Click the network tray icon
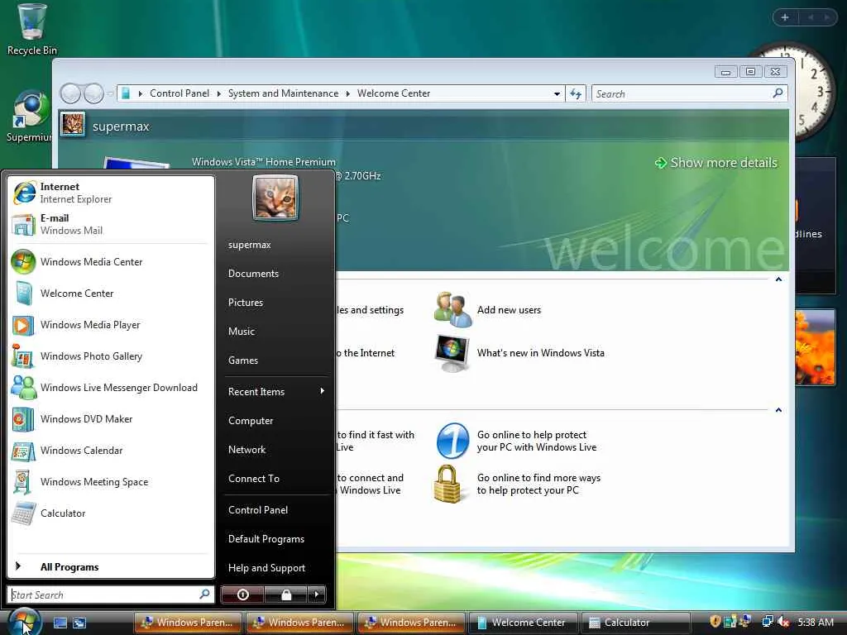The image size is (847, 635). (x=767, y=622)
